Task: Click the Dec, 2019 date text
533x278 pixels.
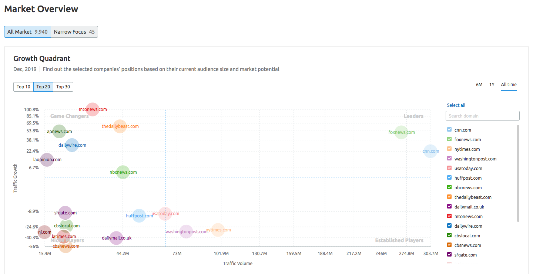Action: coord(25,69)
